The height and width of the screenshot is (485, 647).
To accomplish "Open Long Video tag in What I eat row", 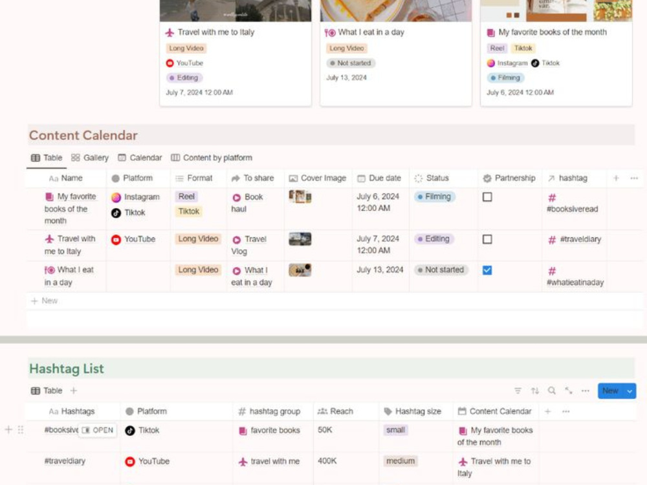I will (198, 270).
